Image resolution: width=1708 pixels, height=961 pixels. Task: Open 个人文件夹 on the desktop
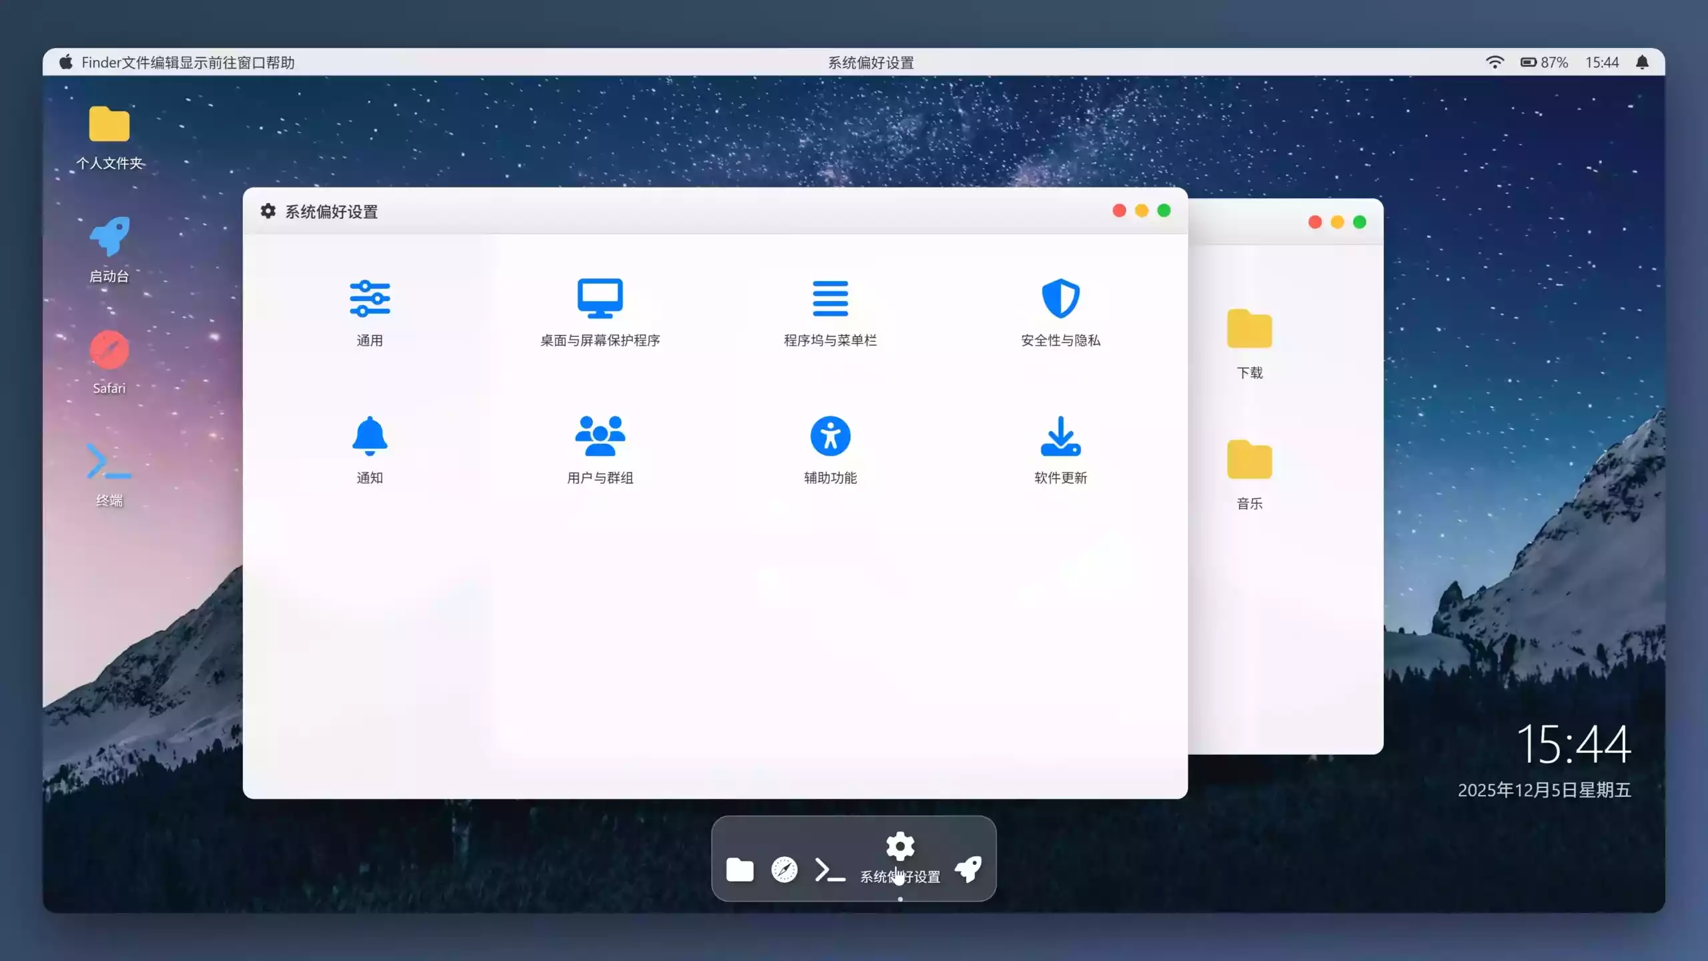(109, 125)
